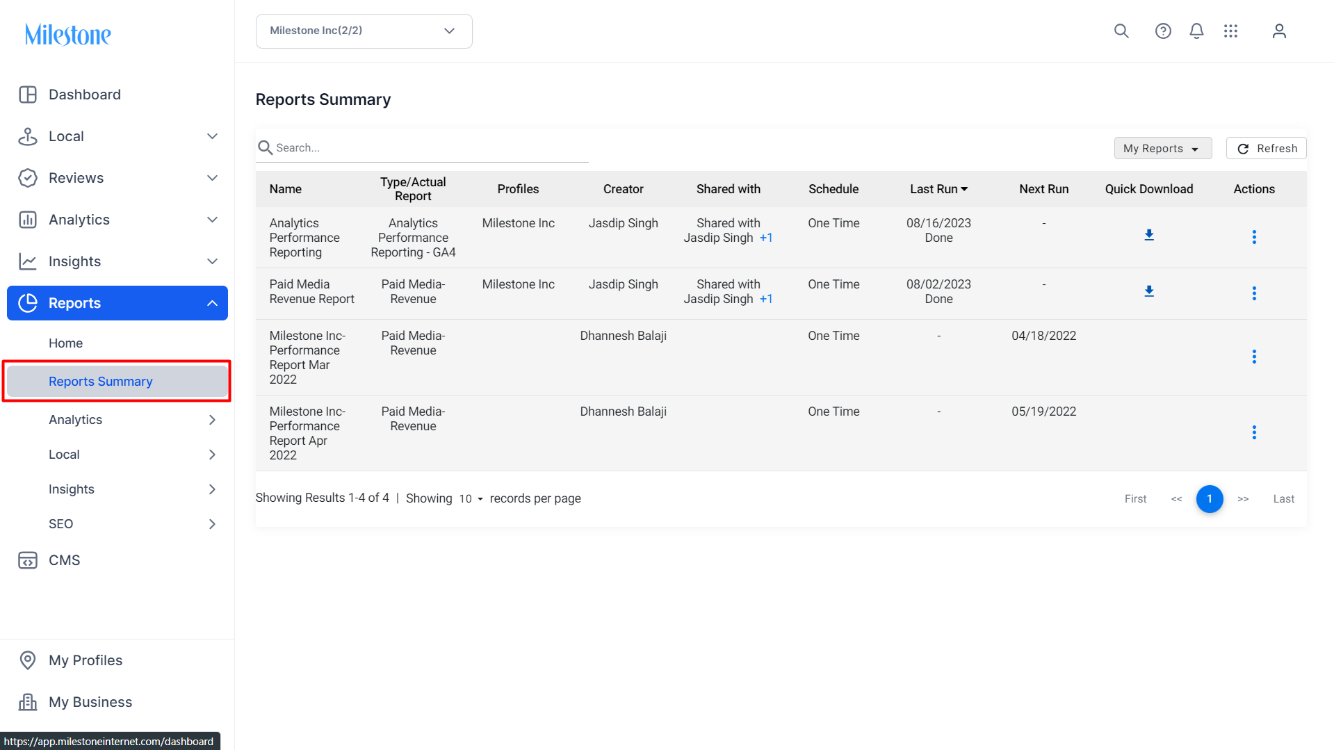This screenshot has width=1334, height=750.
Task: Click the Creator column header
Action: (x=623, y=189)
